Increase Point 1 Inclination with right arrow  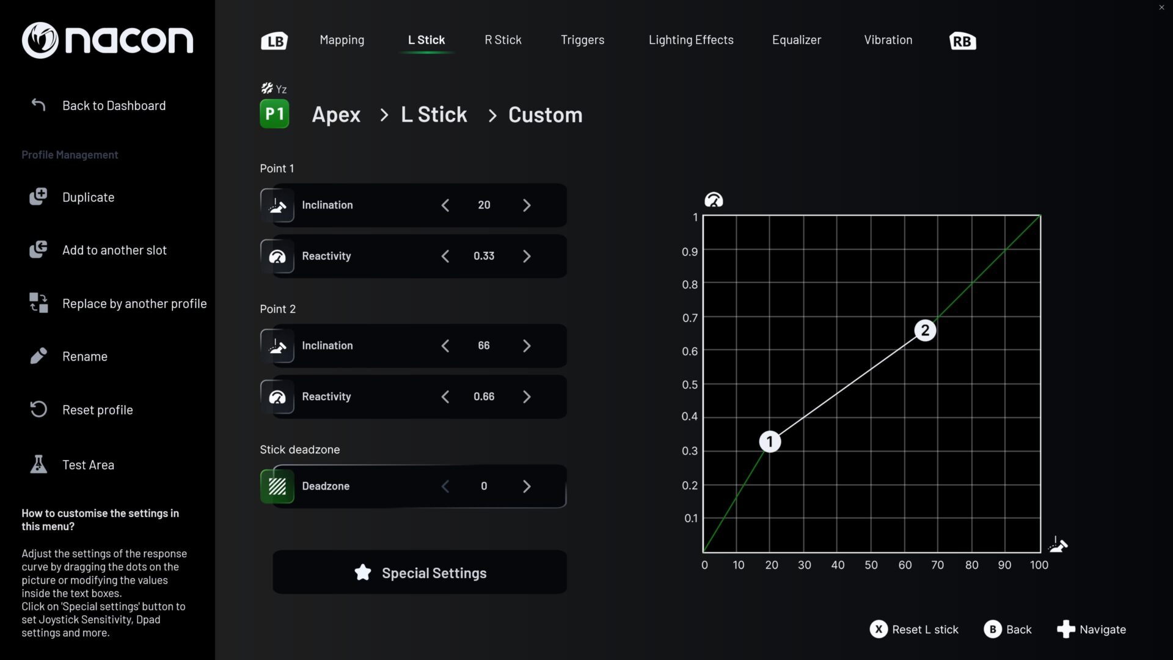coord(527,205)
